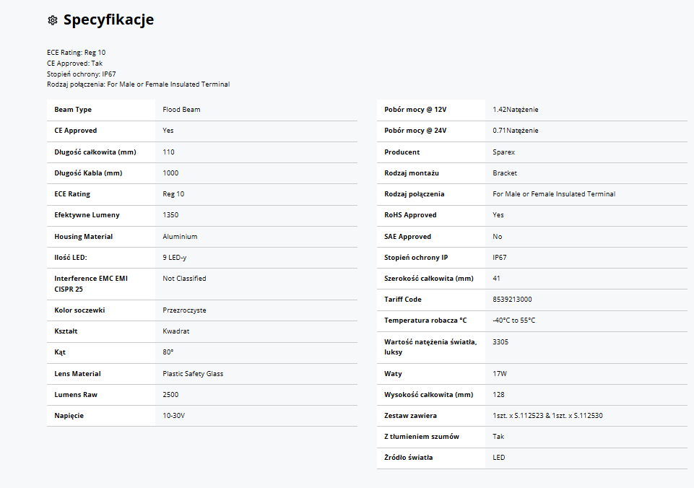
Task: Click the ECE Rating: Reg 10 summary line
Action: (x=77, y=53)
